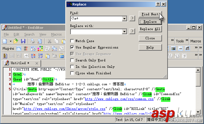204x124 pixels.
Task: Click the delete-lines icon with red X
Action: pos(33,56)
